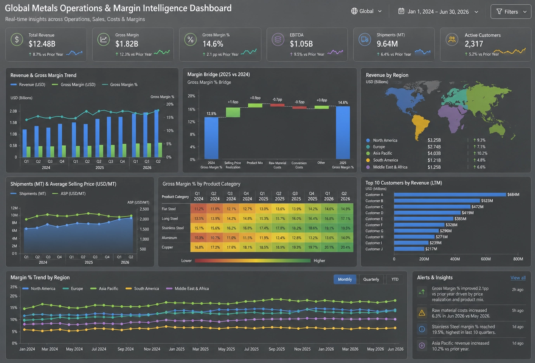Click the EBITDA purple sparkline
535x363 pixels.
pyautogui.click(x=335, y=52)
